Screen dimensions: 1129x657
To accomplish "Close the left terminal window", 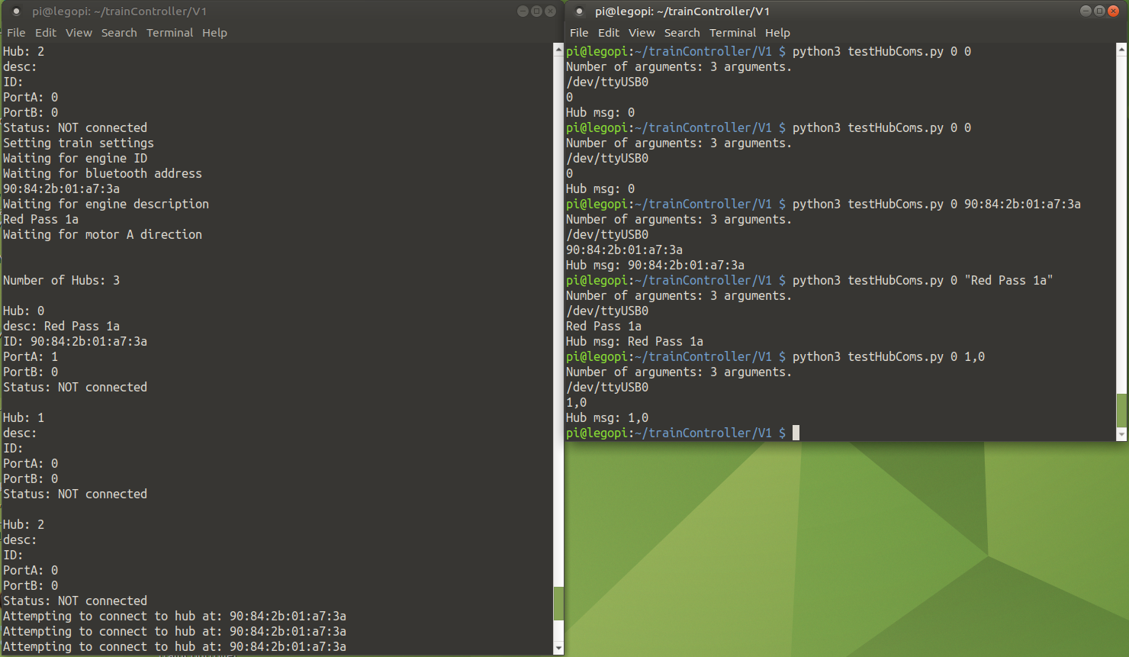I will pos(550,11).
